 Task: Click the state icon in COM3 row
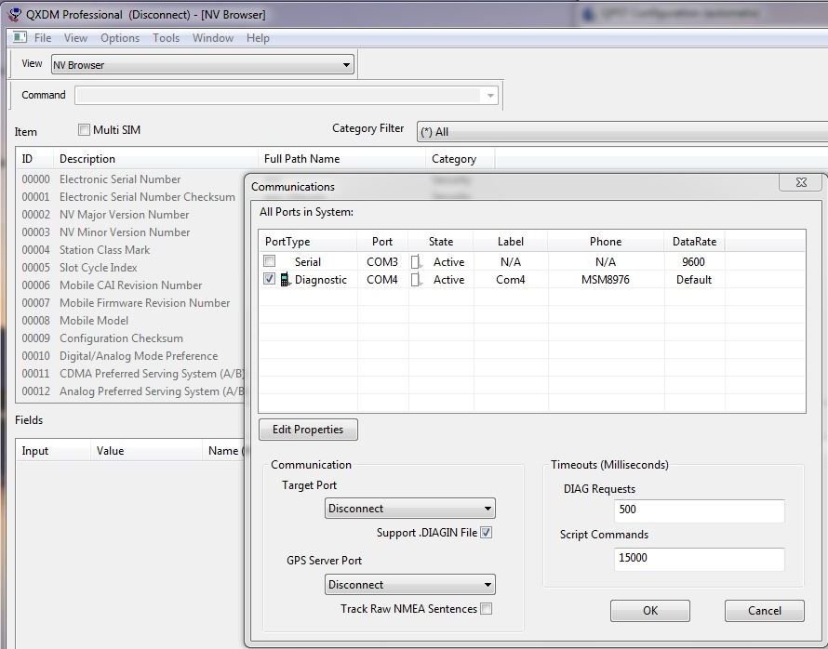416,261
